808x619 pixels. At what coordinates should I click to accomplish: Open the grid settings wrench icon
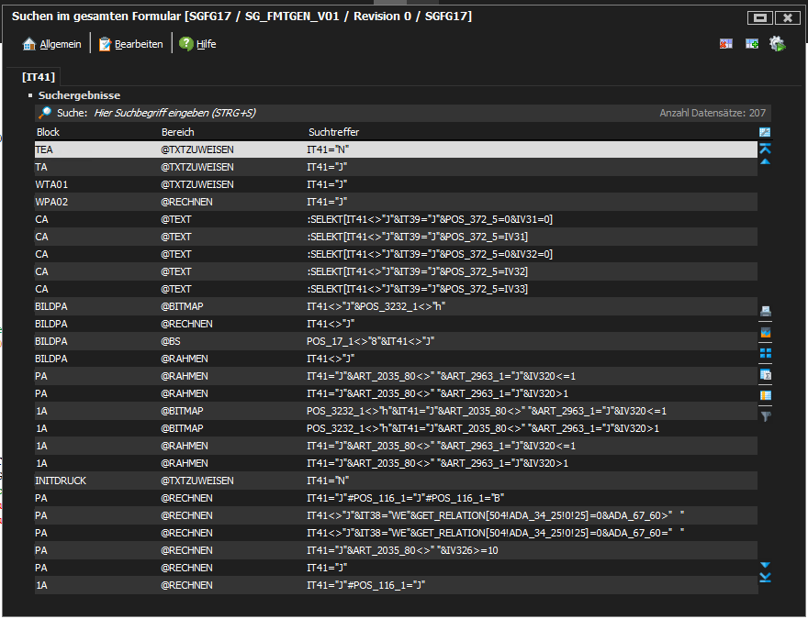pyautogui.click(x=765, y=132)
